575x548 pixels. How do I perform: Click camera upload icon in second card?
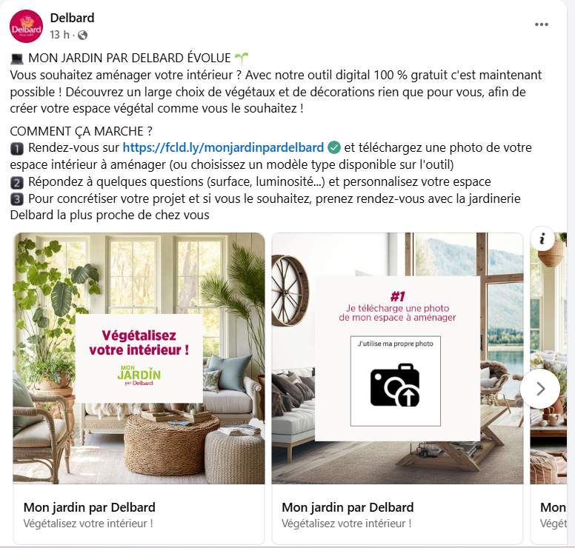tap(395, 385)
